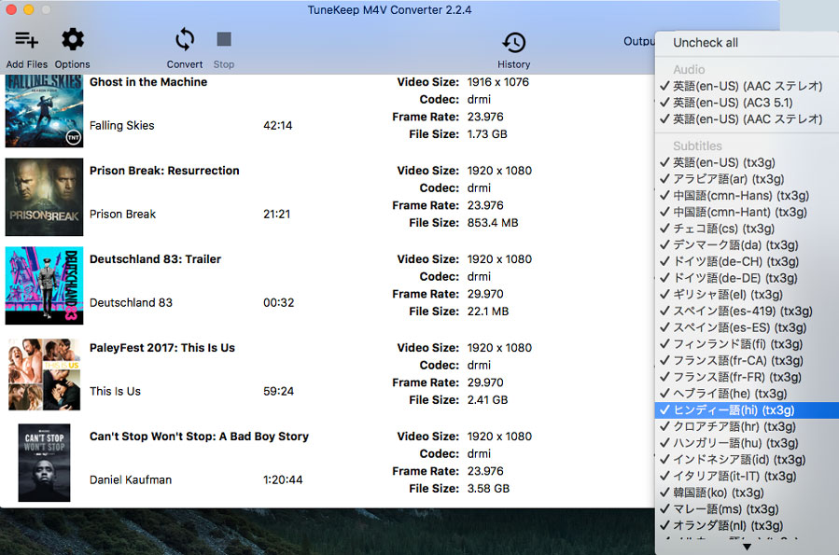Image resolution: width=839 pixels, height=555 pixels.
Task: Toggle フランス語(fr-CA) subtitle
Action: (747, 361)
